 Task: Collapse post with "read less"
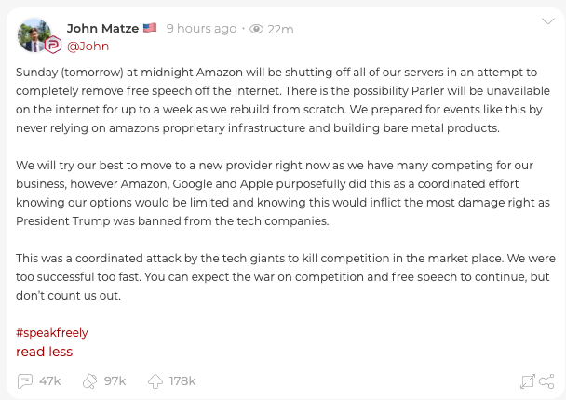[x=44, y=352]
